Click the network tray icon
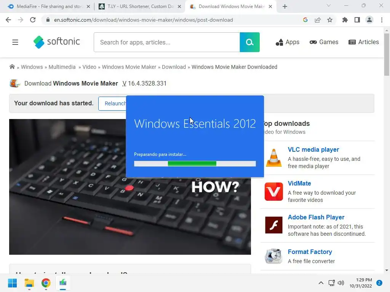This screenshot has height=292, width=390. [x=332, y=283]
